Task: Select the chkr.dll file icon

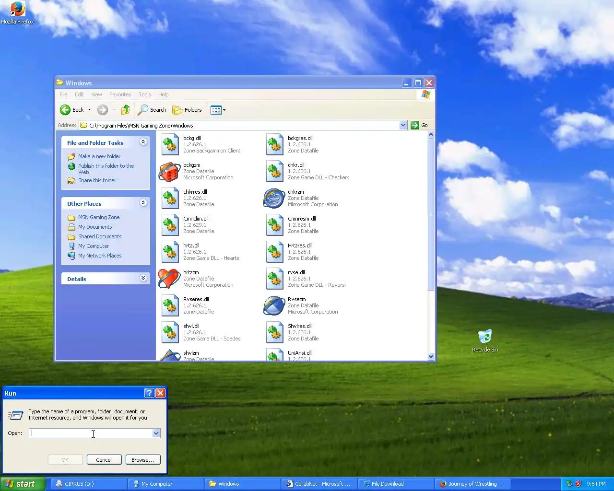Action: (x=274, y=172)
